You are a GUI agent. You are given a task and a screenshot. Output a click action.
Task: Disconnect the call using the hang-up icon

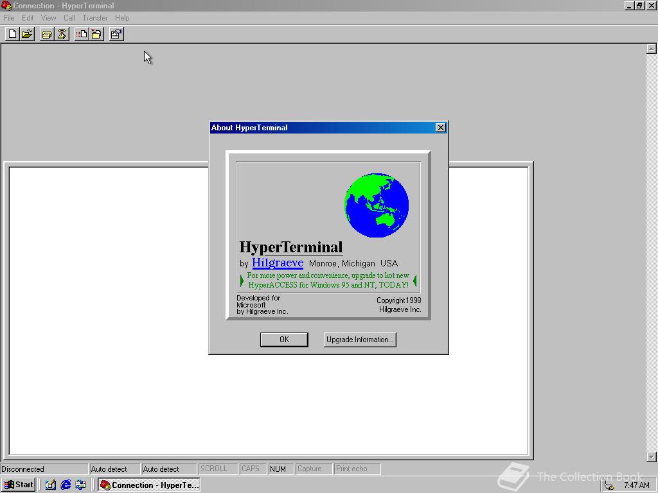(60, 34)
